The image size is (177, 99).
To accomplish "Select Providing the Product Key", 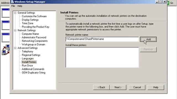I will (36, 27).
